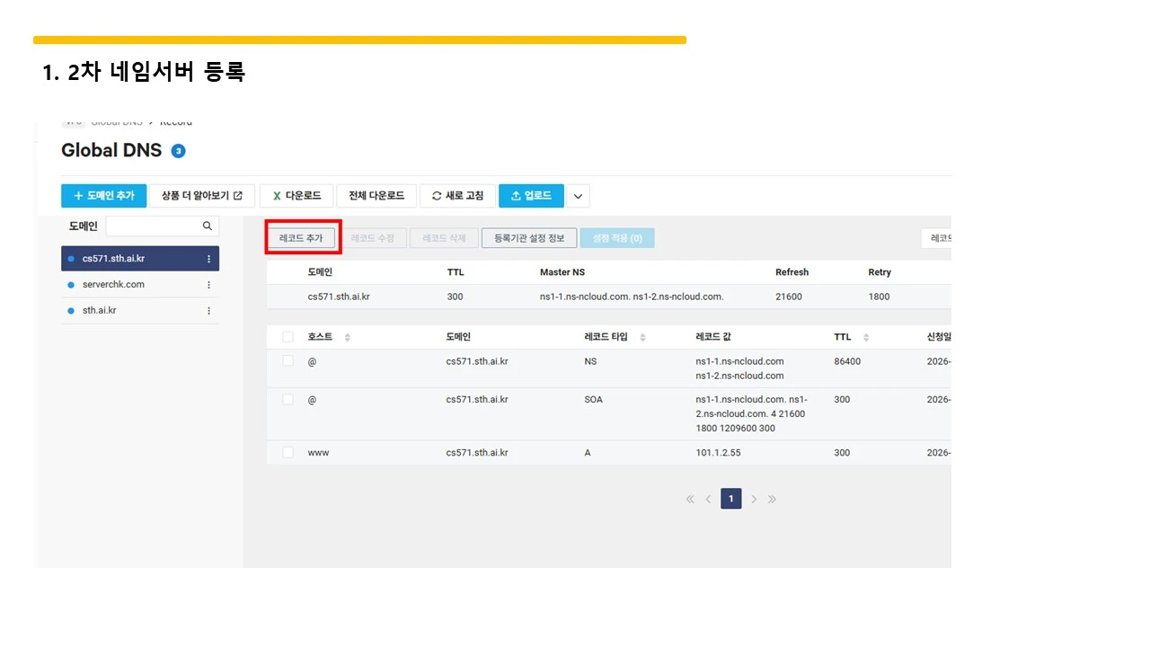Click 설정 적용 (0) button
This screenshot has height=647, width=1150.
[617, 238]
